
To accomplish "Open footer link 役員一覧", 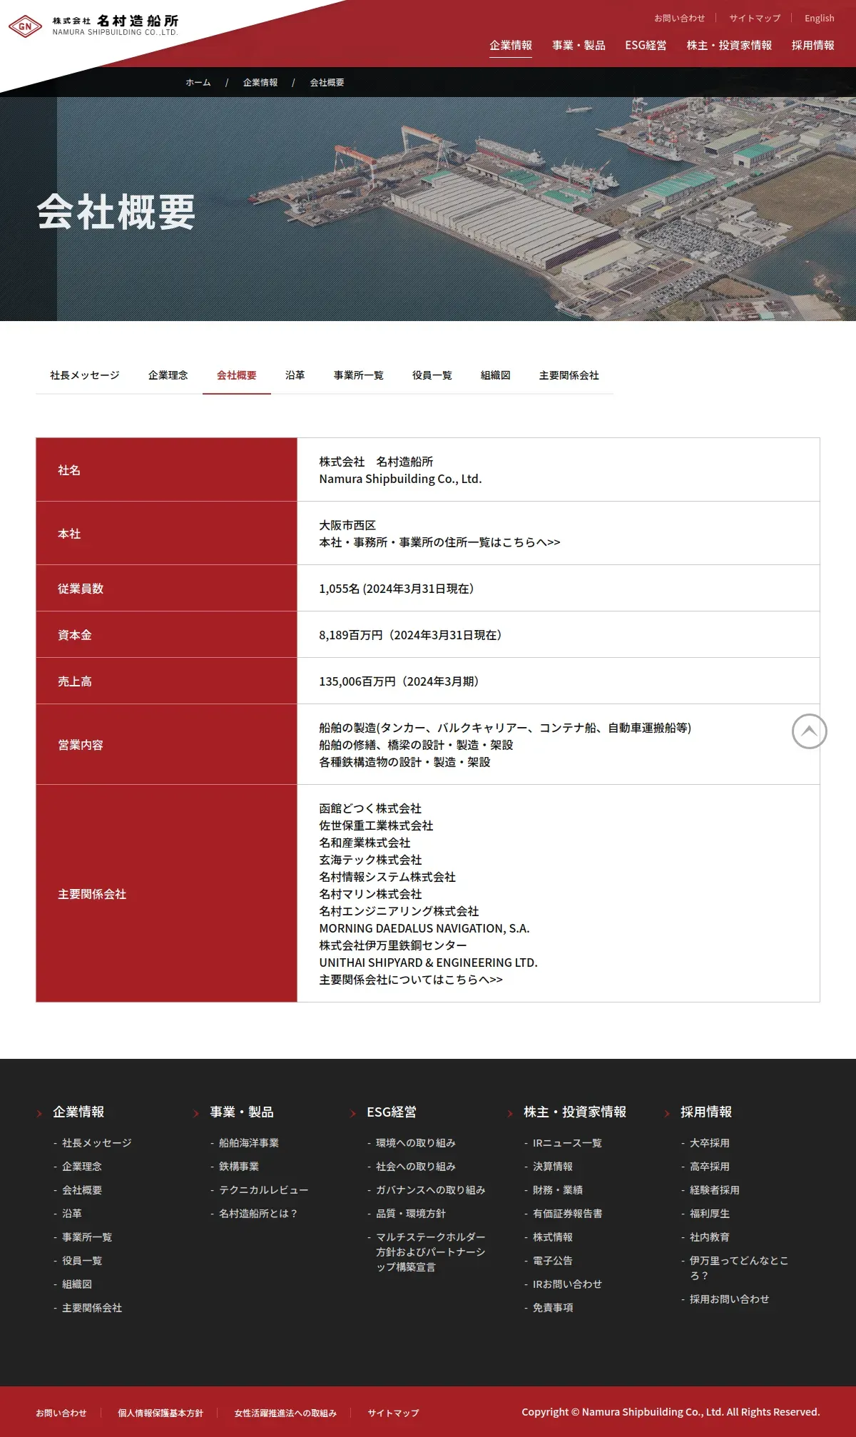I will click(82, 1261).
